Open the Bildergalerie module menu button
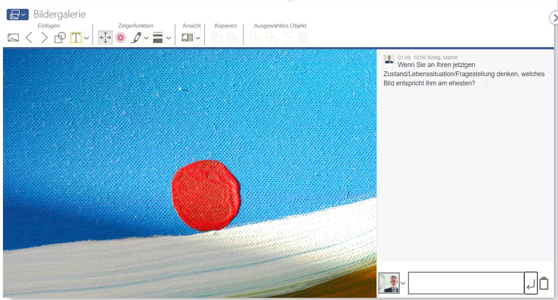The width and height of the screenshot is (558, 300). click(x=17, y=15)
